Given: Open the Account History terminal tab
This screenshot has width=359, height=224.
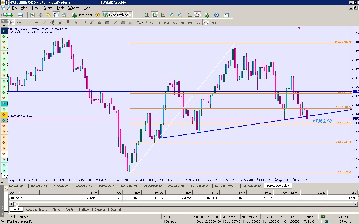Looking at the screenshot, I should 36,209.
